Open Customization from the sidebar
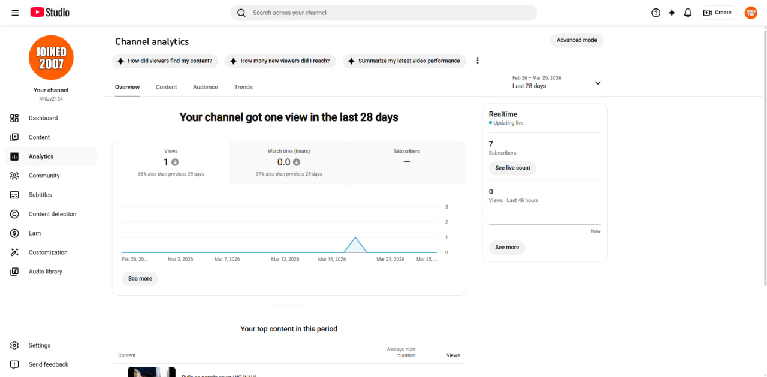 coord(51,252)
